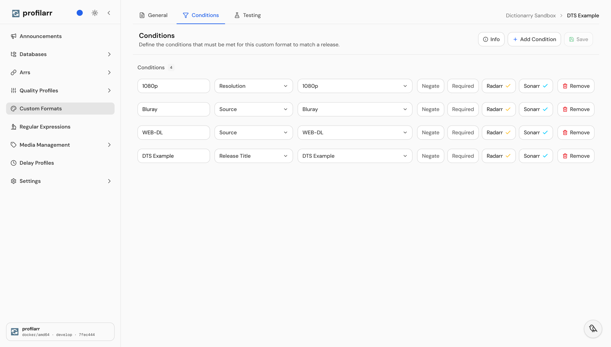Toggle Radarr on the Bluray condition
The width and height of the screenshot is (611, 347).
point(499,109)
